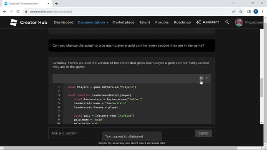The height and width of the screenshot is (150, 267).
Task: Toggle the browser side panel
Action: click(249, 12)
